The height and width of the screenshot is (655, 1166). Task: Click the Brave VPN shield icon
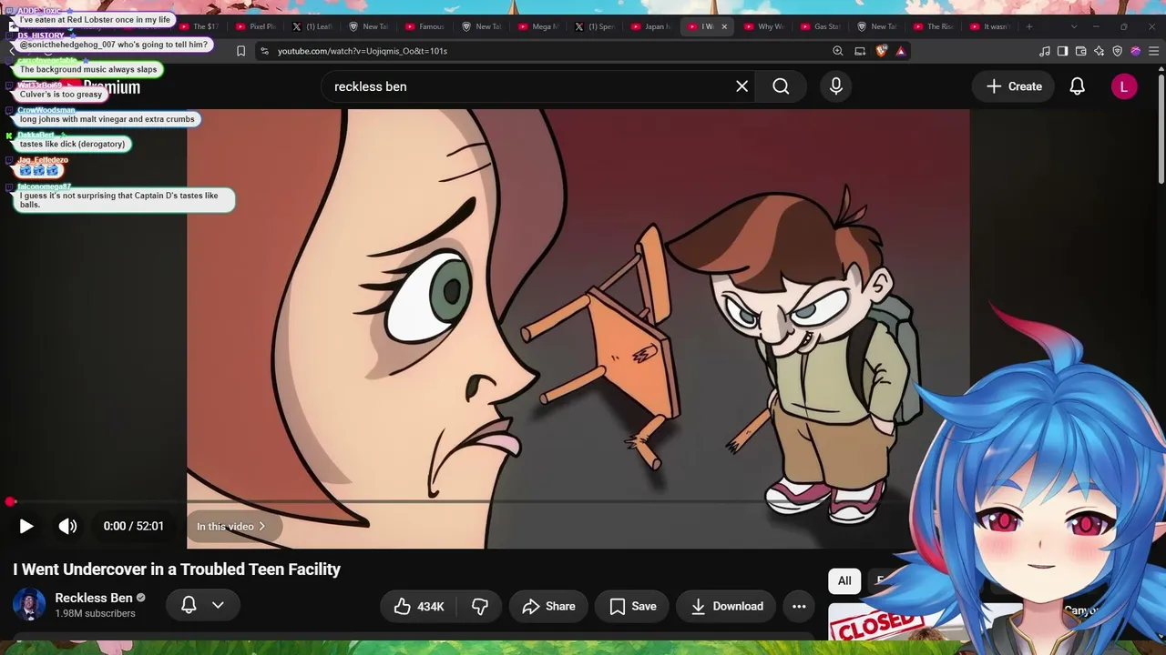point(1117,51)
